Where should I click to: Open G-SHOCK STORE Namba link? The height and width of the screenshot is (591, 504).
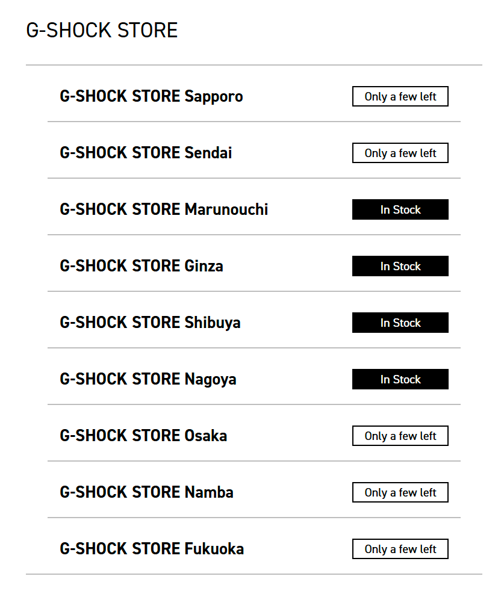click(146, 492)
